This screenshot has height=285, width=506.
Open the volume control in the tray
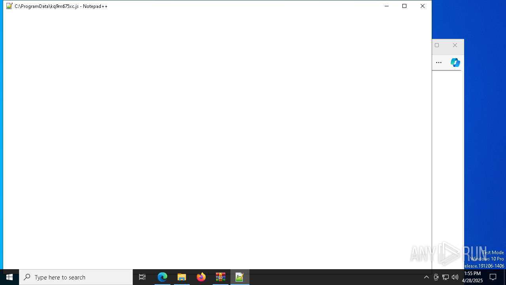tap(455, 277)
